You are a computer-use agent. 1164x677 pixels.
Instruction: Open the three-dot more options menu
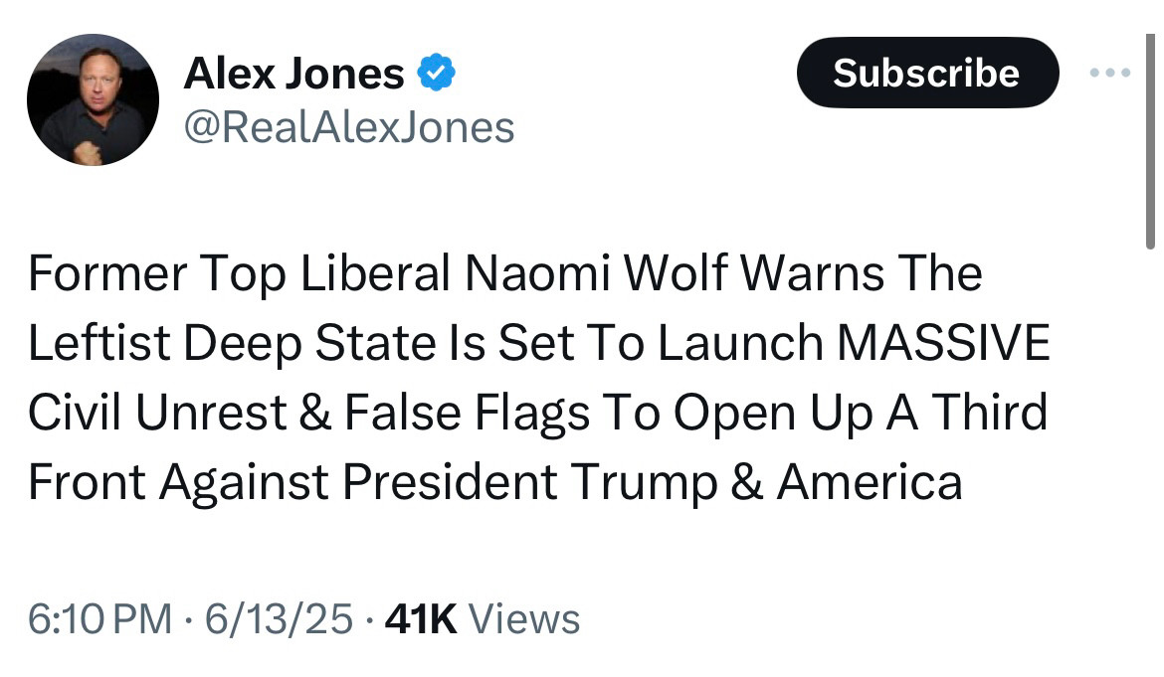pyautogui.click(x=1110, y=73)
